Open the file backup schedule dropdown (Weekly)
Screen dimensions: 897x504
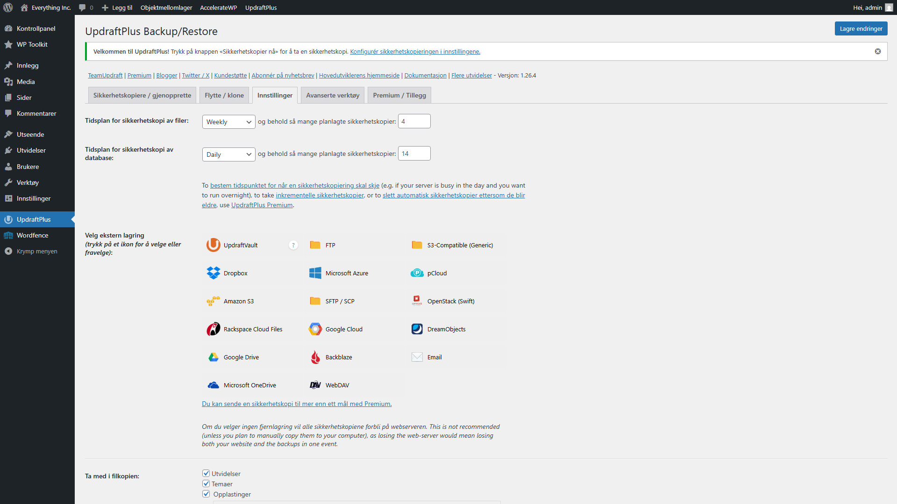(229, 122)
